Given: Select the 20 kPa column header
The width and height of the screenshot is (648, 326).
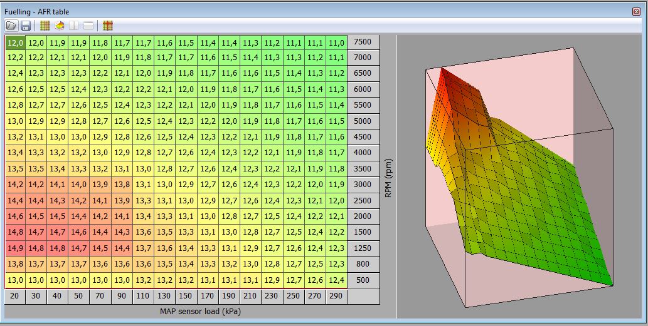Looking at the screenshot, I should coord(15,295).
